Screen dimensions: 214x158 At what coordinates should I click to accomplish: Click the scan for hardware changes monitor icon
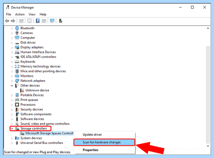tap(52, 21)
